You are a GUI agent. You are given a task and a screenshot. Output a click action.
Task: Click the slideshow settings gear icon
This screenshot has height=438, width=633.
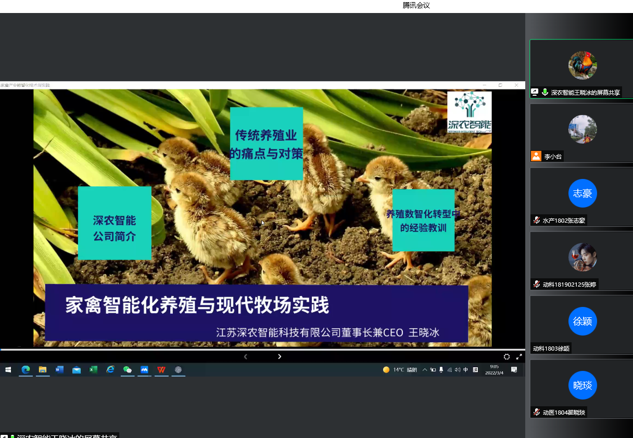[507, 357]
